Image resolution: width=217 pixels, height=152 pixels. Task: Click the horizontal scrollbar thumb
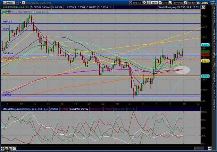[x=199, y=149]
